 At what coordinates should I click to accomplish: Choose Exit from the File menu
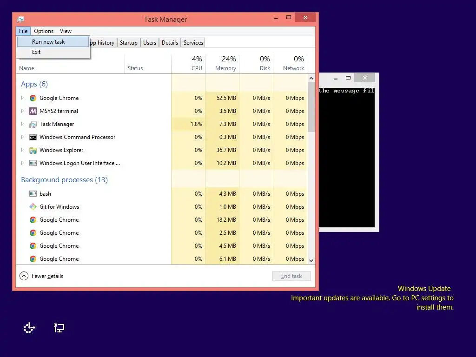click(x=53, y=52)
